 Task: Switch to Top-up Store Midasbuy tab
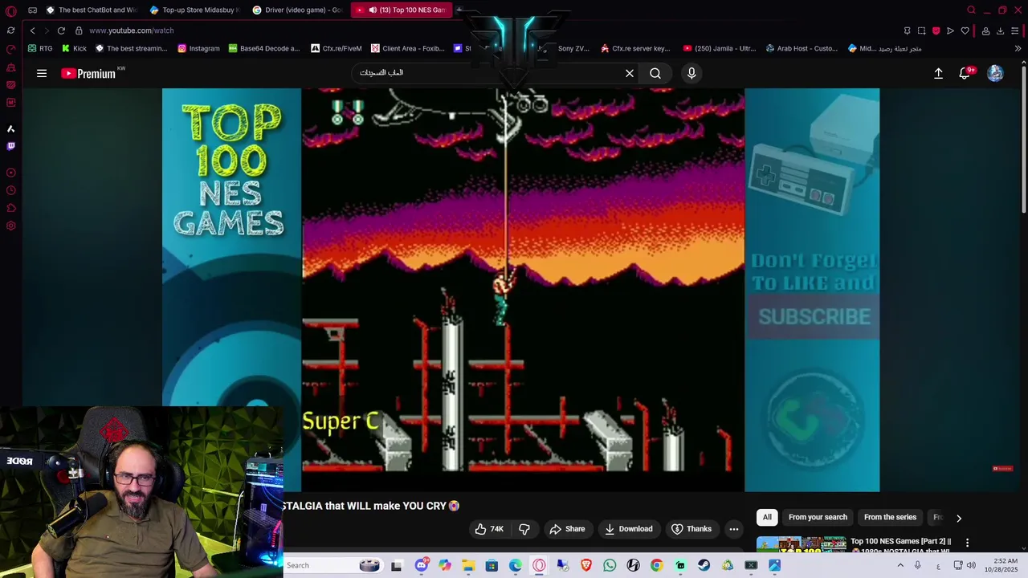tap(195, 10)
